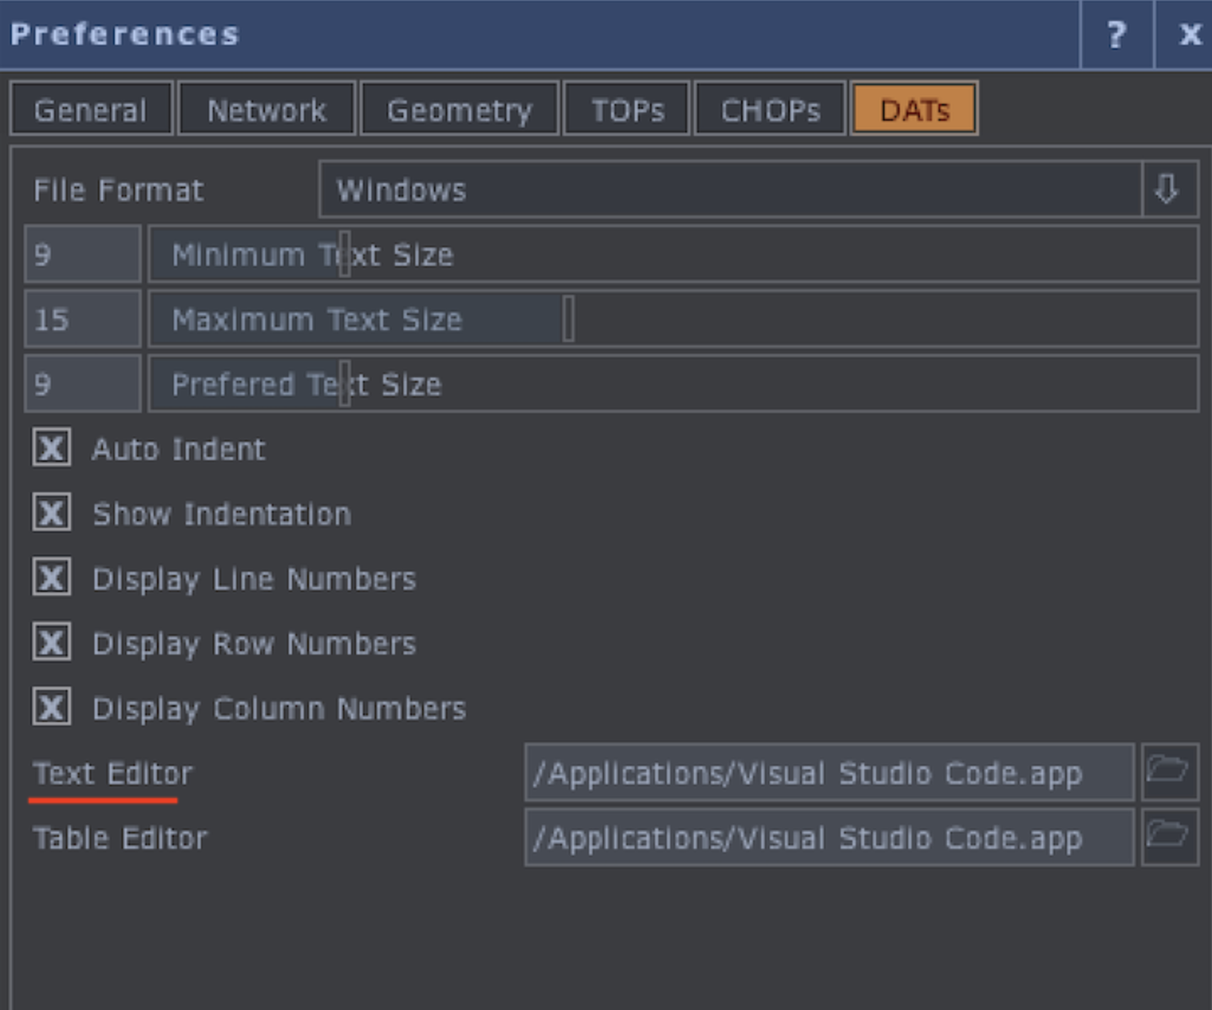
Task: Click the Minimum Text Size slider
Action: (674, 254)
